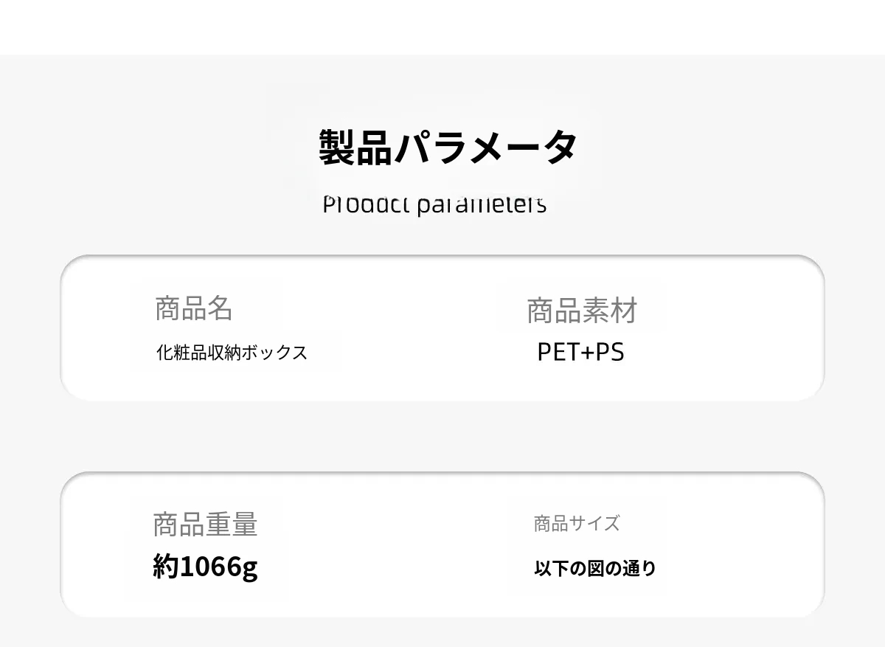Image resolution: width=885 pixels, height=647 pixels.
Task: Select the 化粧品収納ボックス product name text
Action: tap(232, 353)
